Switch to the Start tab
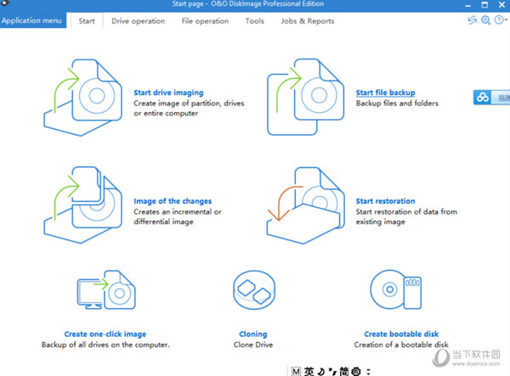The height and width of the screenshot is (376, 510). click(87, 20)
